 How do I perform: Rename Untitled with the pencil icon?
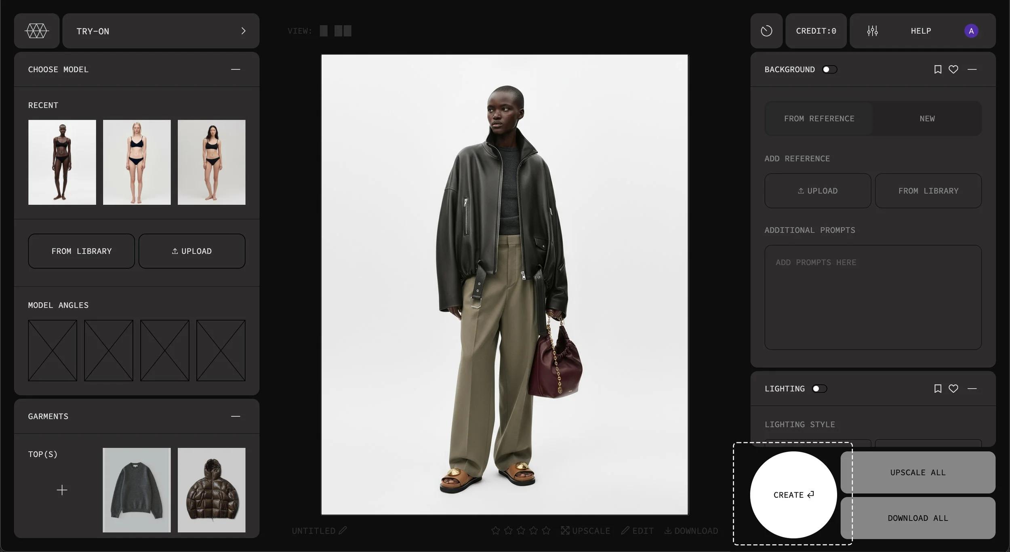[x=343, y=531]
